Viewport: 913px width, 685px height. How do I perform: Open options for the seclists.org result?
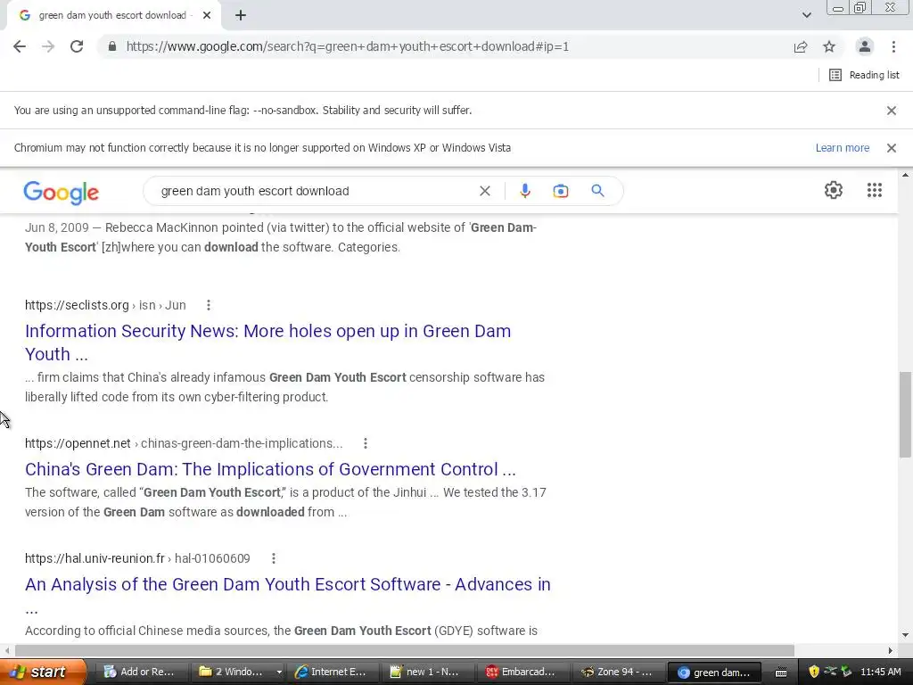pos(208,305)
